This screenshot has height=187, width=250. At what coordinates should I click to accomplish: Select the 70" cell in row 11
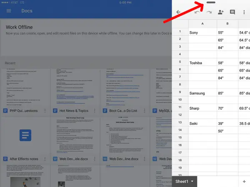[x=227, y=108]
